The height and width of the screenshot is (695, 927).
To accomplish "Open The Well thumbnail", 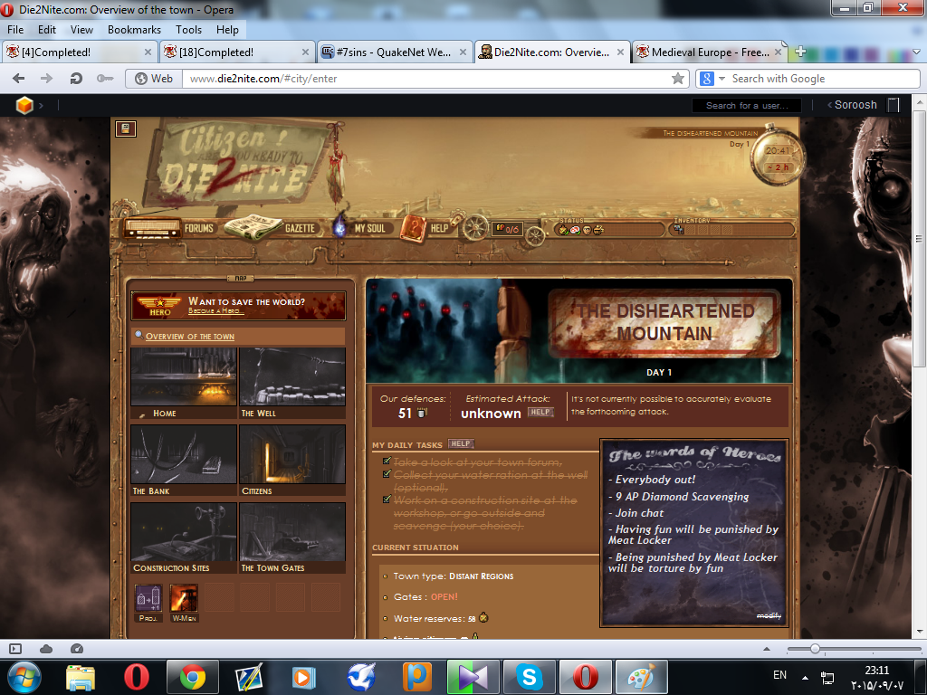I will 292,383.
